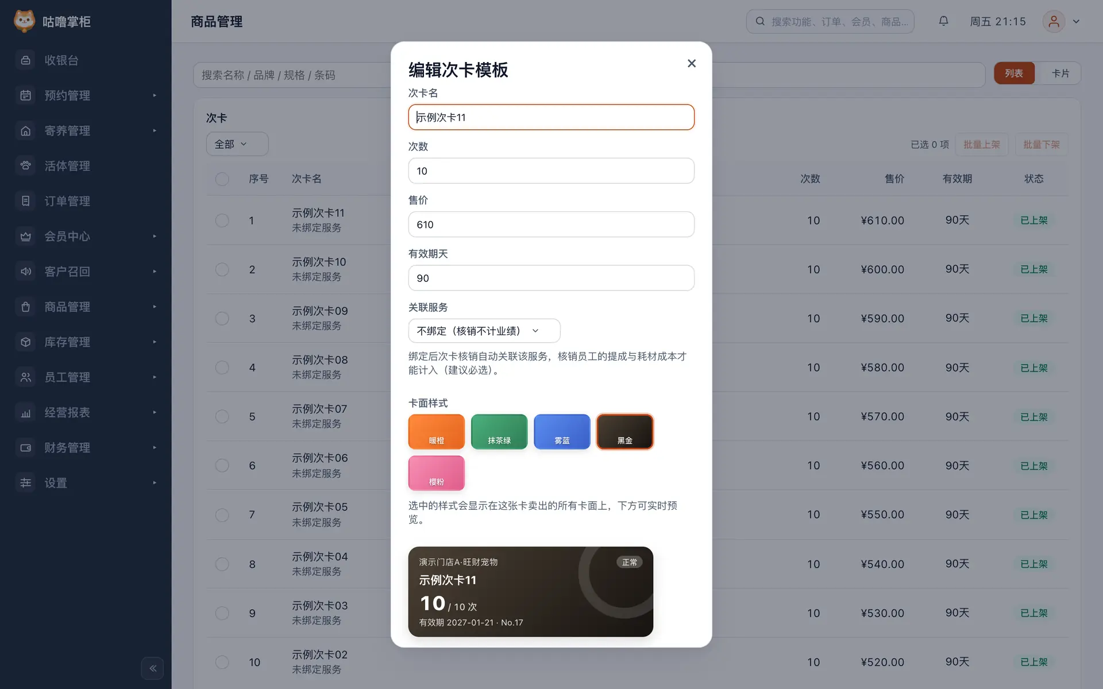Click the 批量上架 button
Image resolution: width=1103 pixels, height=689 pixels.
point(982,145)
